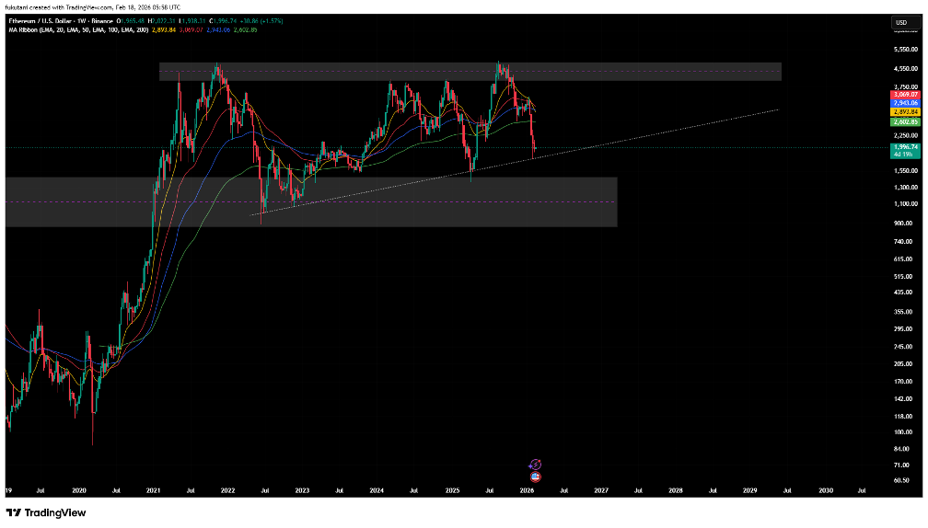
Task: Click the Ethereum / U.S. Dollar symbol title
Action: click(39, 18)
